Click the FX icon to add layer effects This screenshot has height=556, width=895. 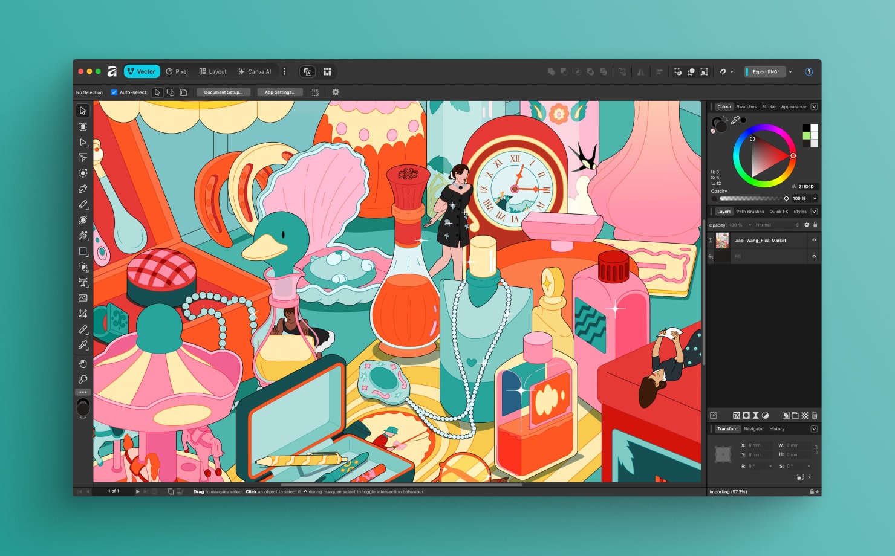736,415
